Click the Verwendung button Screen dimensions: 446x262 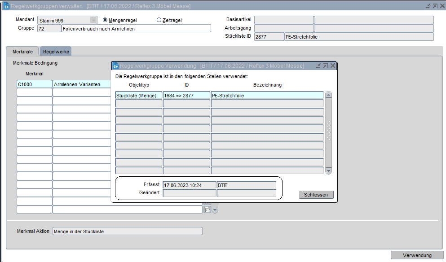pos(417,255)
